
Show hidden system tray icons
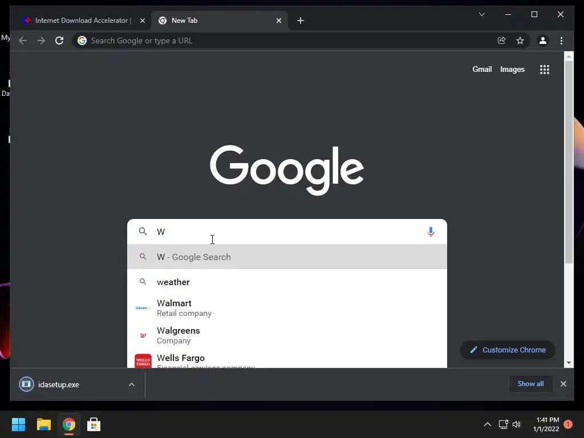[487, 424]
